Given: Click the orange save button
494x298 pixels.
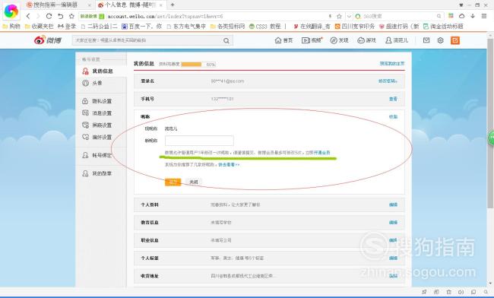Looking at the screenshot, I should point(173,182).
